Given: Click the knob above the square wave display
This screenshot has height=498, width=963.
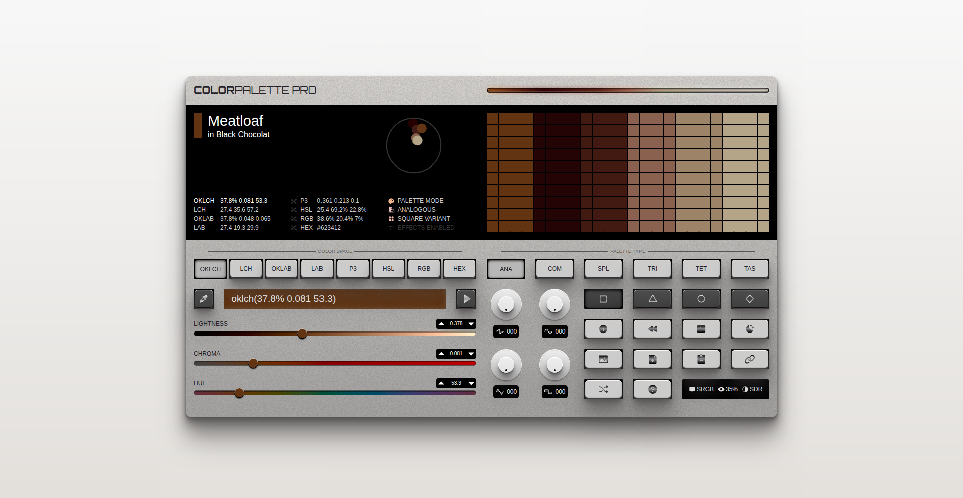Looking at the screenshot, I should [x=555, y=365].
